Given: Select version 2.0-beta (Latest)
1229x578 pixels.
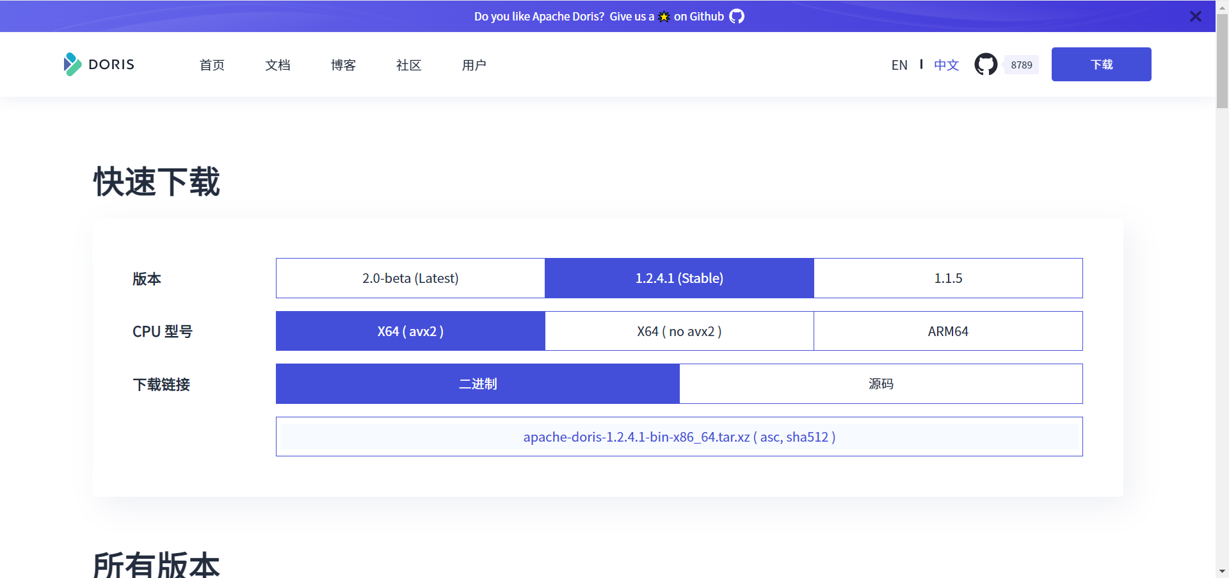Looking at the screenshot, I should pos(410,278).
